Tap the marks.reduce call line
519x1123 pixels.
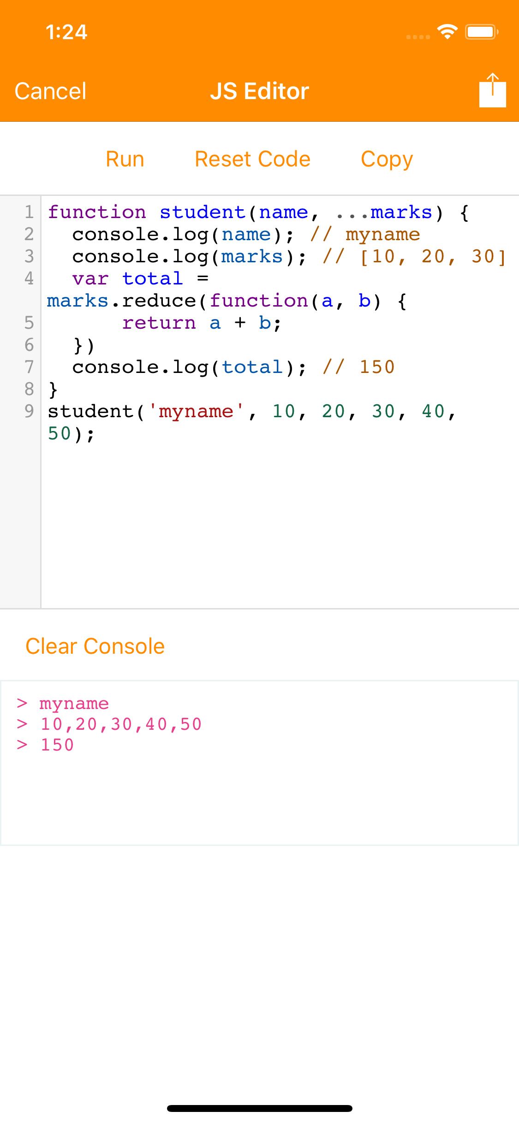pos(227,301)
